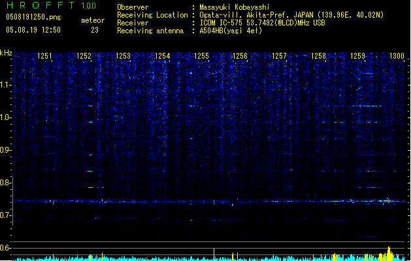The height and width of the screenshot is (261, 411).
Task: Click the ICOM IC-575 receiver text
Action: click(x=263, y=23)
